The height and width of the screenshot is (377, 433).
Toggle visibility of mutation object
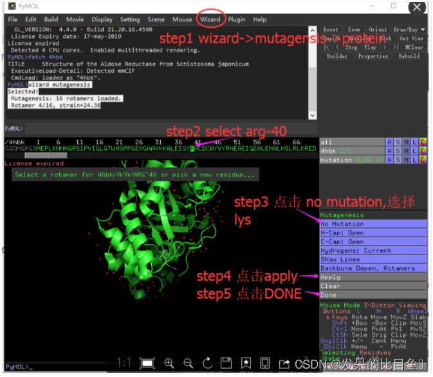(352, 160)
